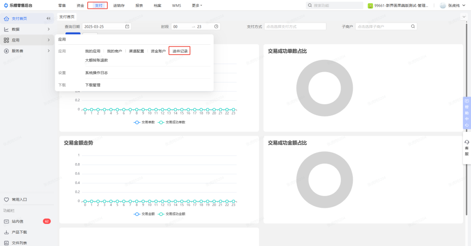Screen dimensions: 471x246
Task: Toggle 交易单数 legend in upper chart
Action: point(144,123)
